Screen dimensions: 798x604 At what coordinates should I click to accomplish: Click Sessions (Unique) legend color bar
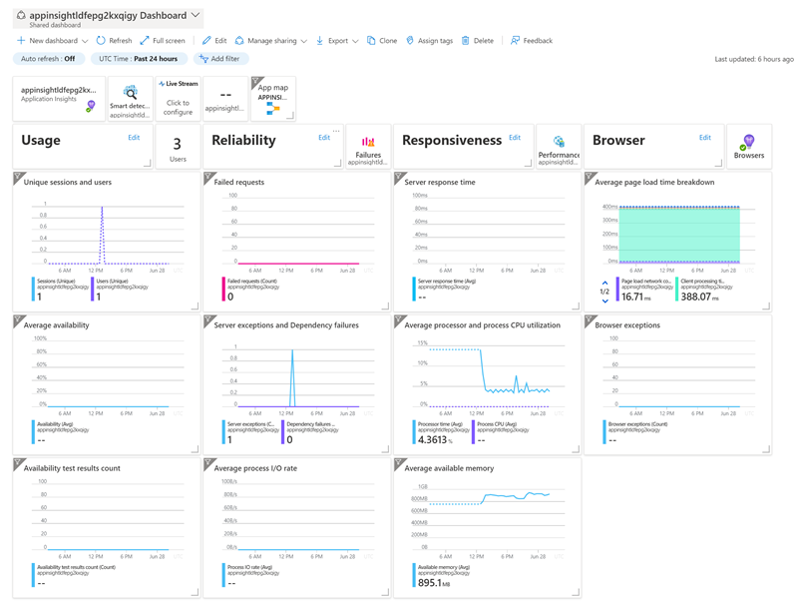[34, 289]
